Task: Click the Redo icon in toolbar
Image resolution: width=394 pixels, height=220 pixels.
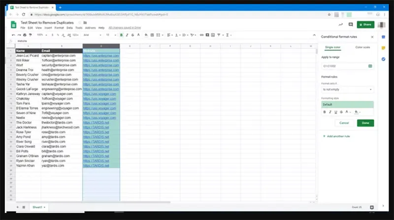Action: (x=19, y=35)
